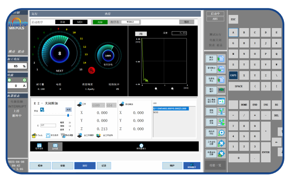The image size is (291, 183).
Task: Open the E-Tech icon in the lower panel
Action: 37,134
